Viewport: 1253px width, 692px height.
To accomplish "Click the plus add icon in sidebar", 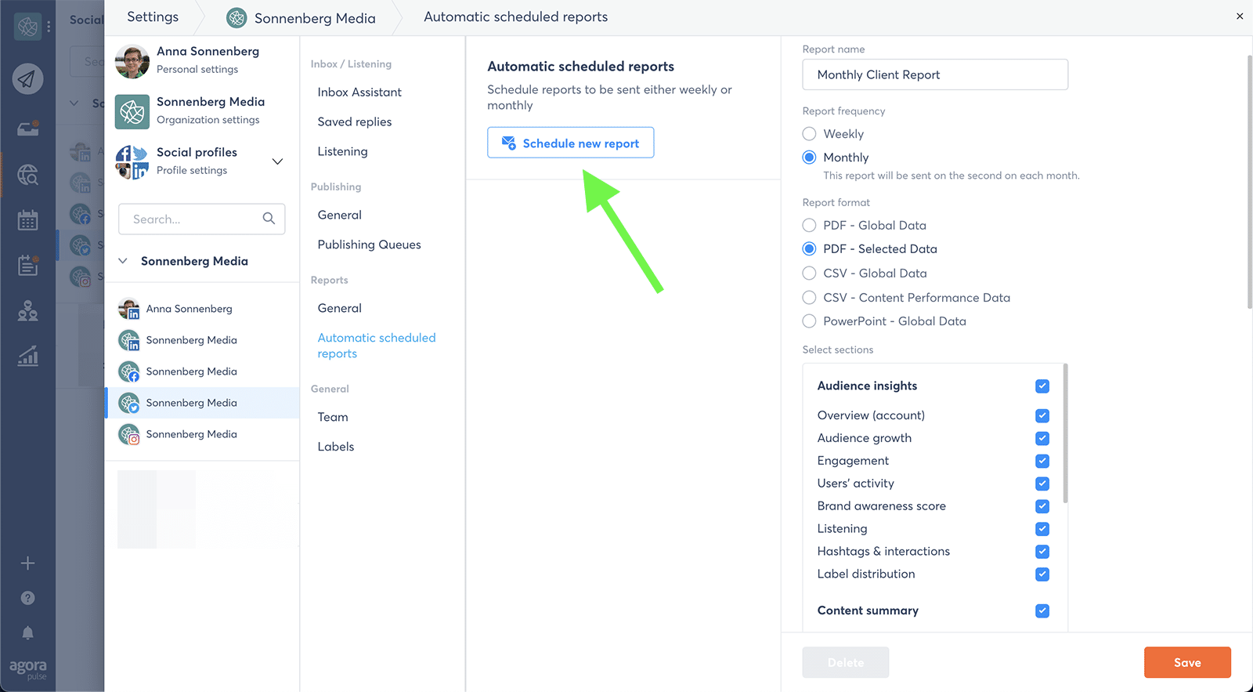I will pyautogui.click(x=27, y=563).
